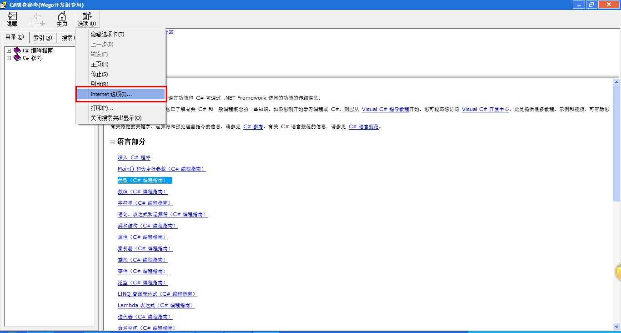Viewport: 621px width, 333px height.
Task: Open the 深入 C# 程序 link
Action: pyautogui.click(x=134, y=157)
